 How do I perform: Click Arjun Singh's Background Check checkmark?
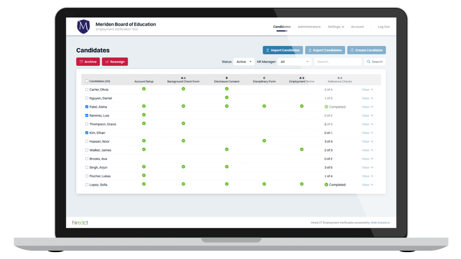pos(183,167)
